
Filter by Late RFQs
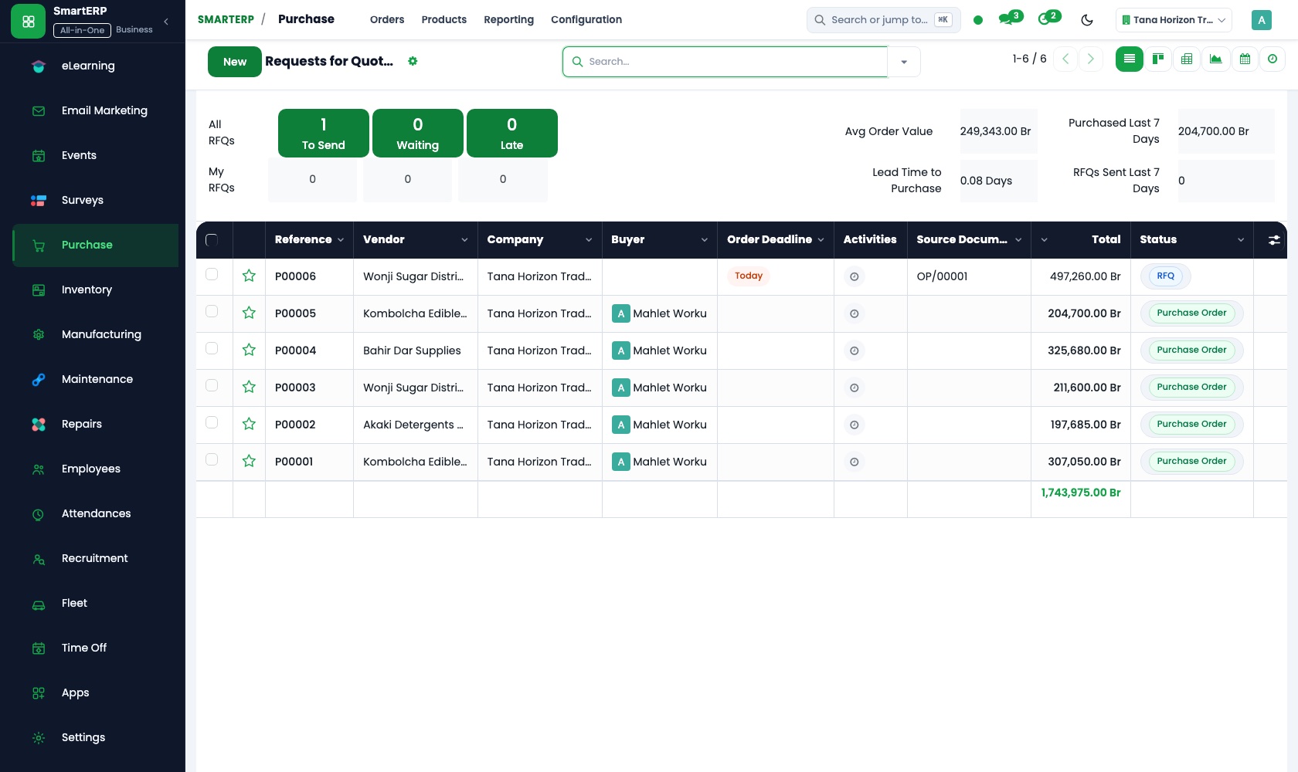point(511,133)
